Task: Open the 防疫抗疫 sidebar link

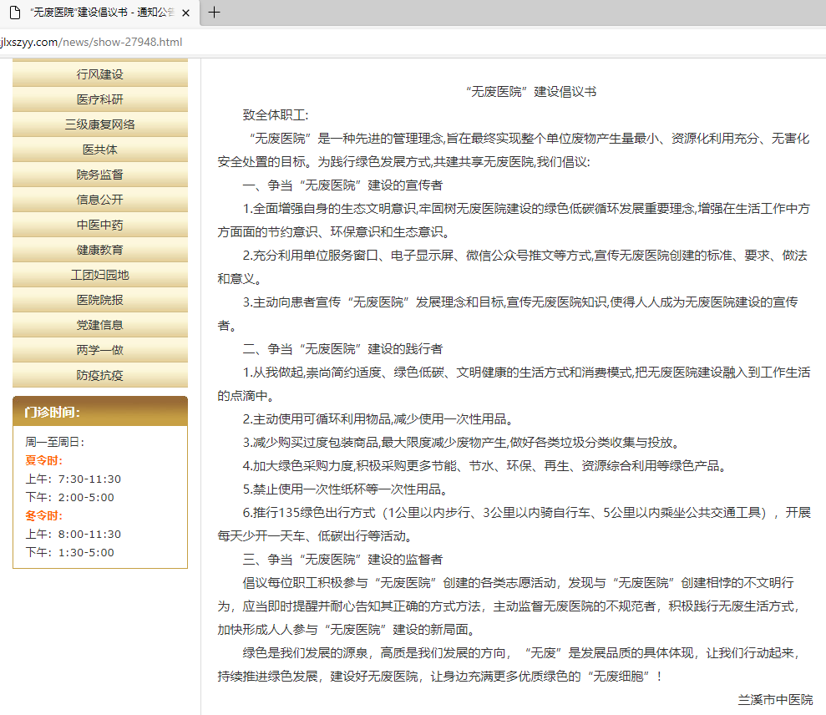Action: (x=100, y=375)
